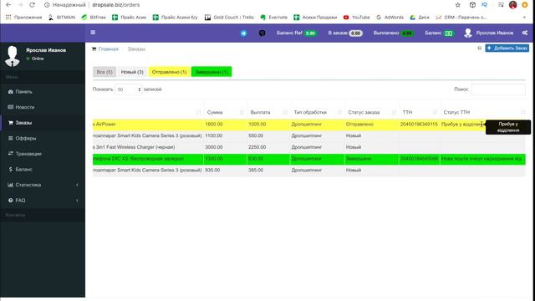Open BITMAIN bookmark
This screenshot has width=535, height=301.
point(62,17)
